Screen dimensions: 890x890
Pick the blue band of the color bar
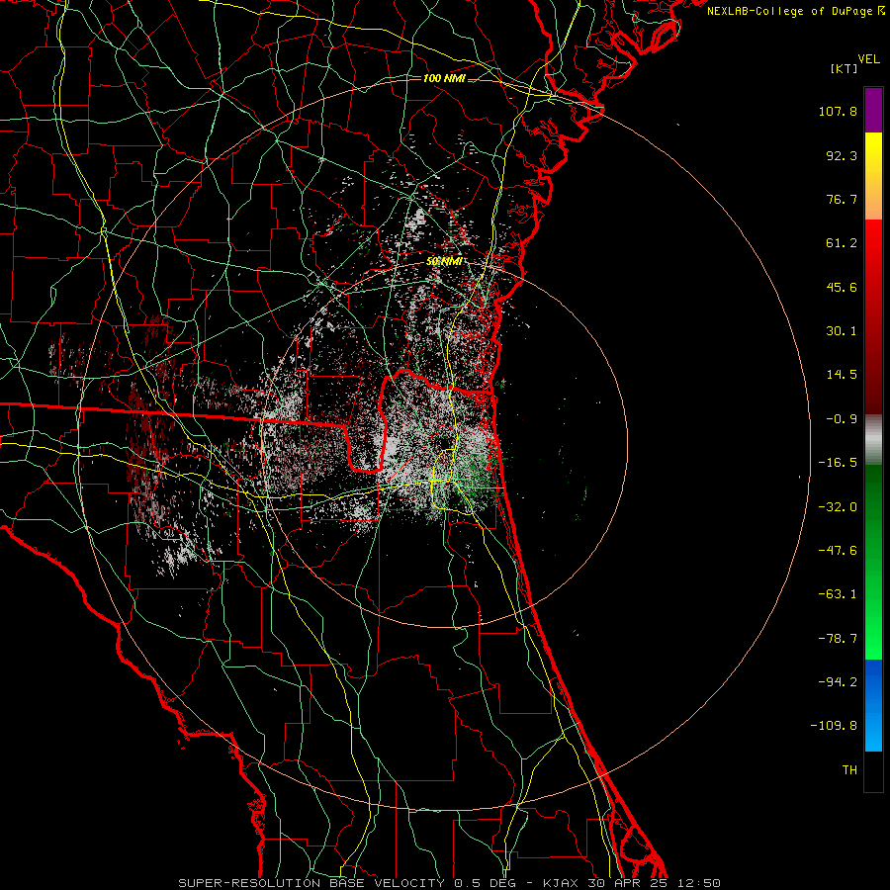coord(873,705)
